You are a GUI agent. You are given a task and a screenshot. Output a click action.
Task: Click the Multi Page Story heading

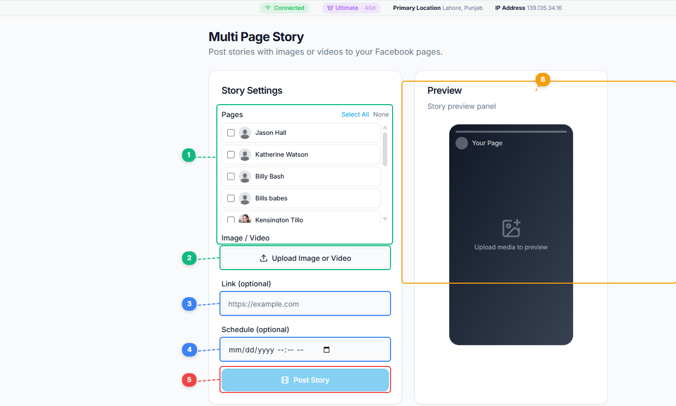click(x=256, y=37)
